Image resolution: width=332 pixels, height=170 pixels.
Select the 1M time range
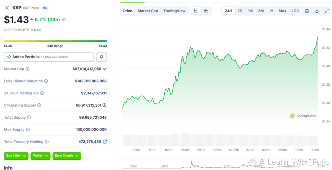pyautogui.click(x=250, y=11)
